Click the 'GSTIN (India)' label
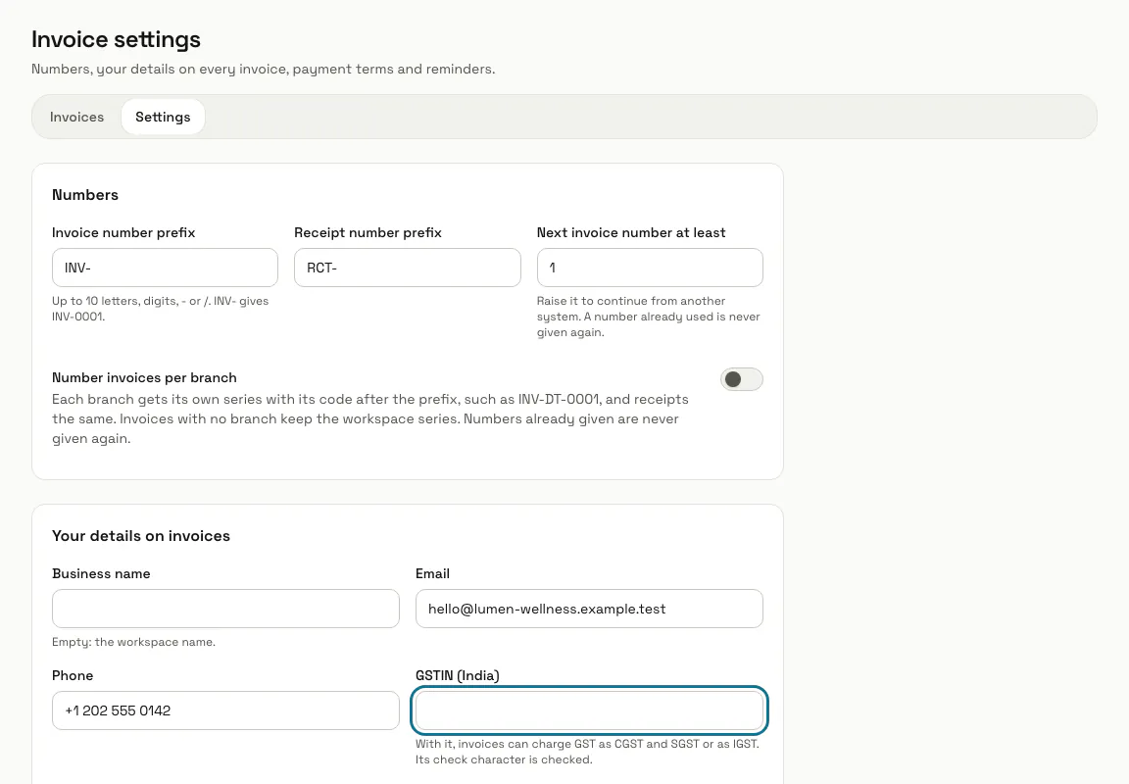The width and height of the screenshot is (1129, 784). coord(458,675)
